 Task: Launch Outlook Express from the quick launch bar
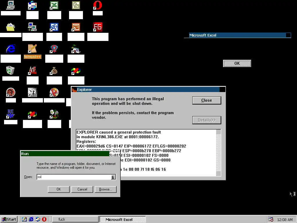tap(38, 219)
